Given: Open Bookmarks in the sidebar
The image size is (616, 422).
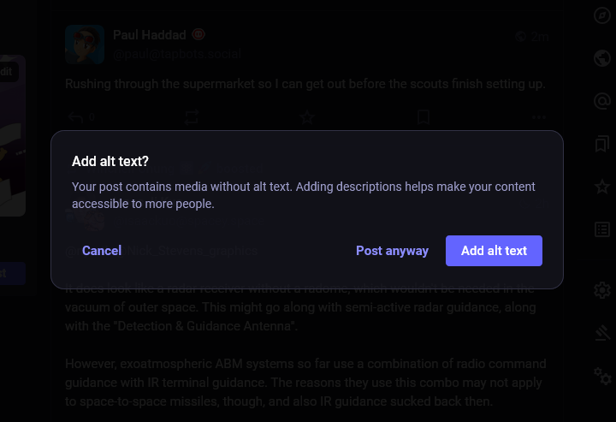Looking at the screenshot, I should click(x=602, y=143).
